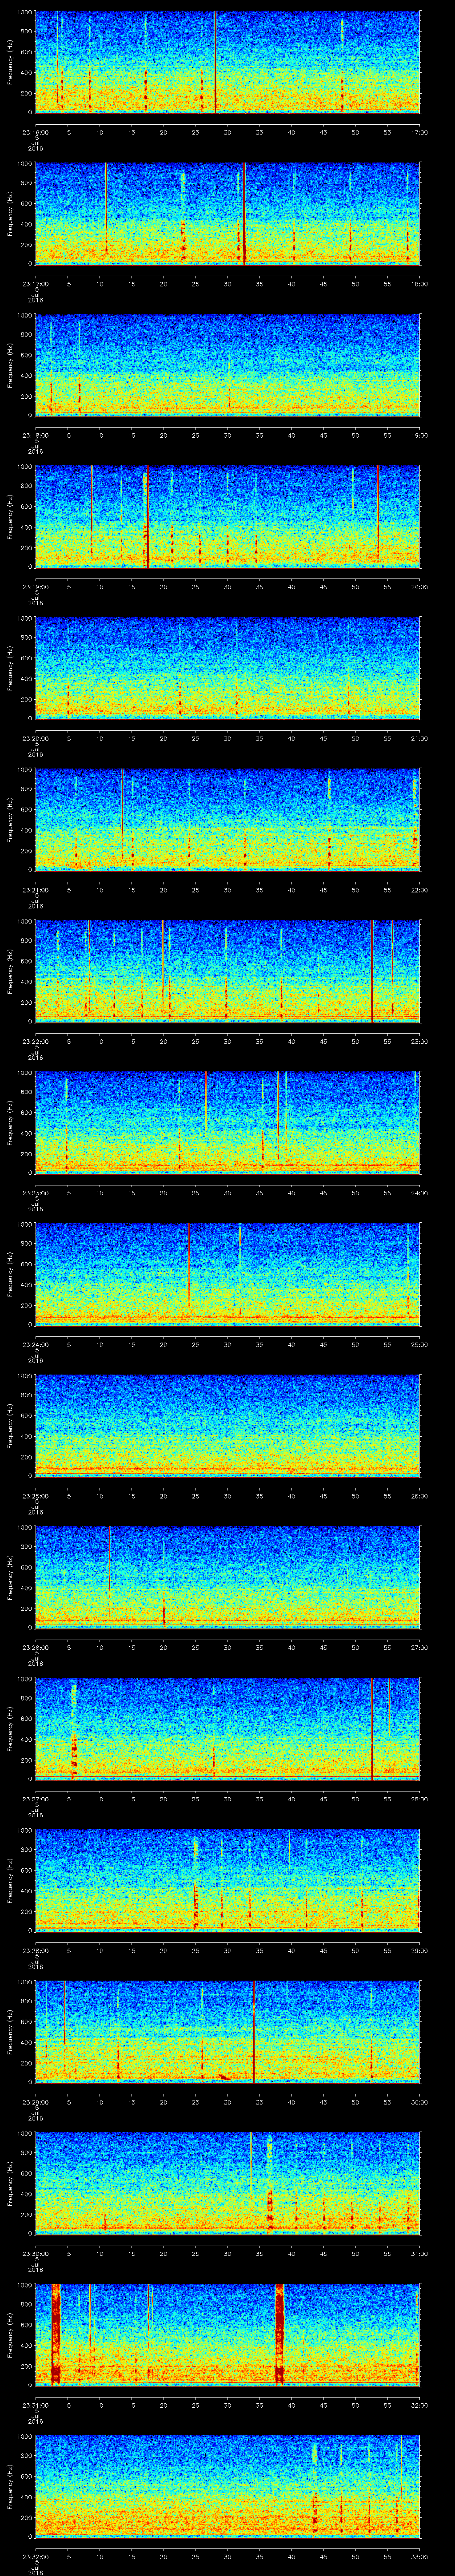Image resolution: width=455 pixels, height=2576 pixels.
Task: Click the 23:18:00 start time label
Action: point(35,434)
